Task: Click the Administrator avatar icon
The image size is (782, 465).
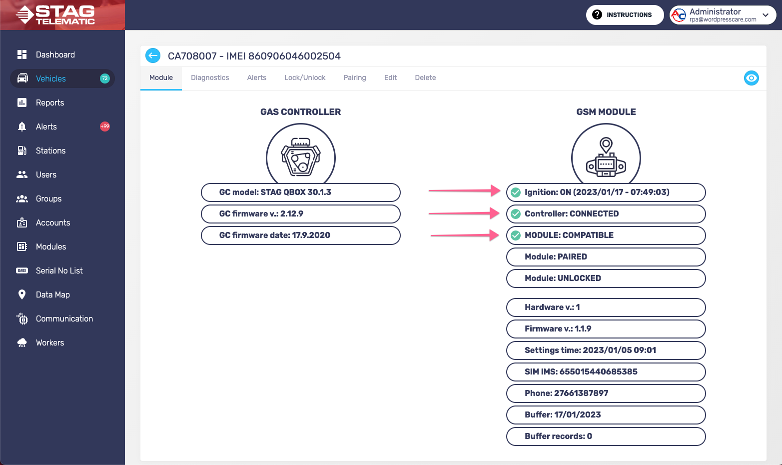Action: point(679,15)
